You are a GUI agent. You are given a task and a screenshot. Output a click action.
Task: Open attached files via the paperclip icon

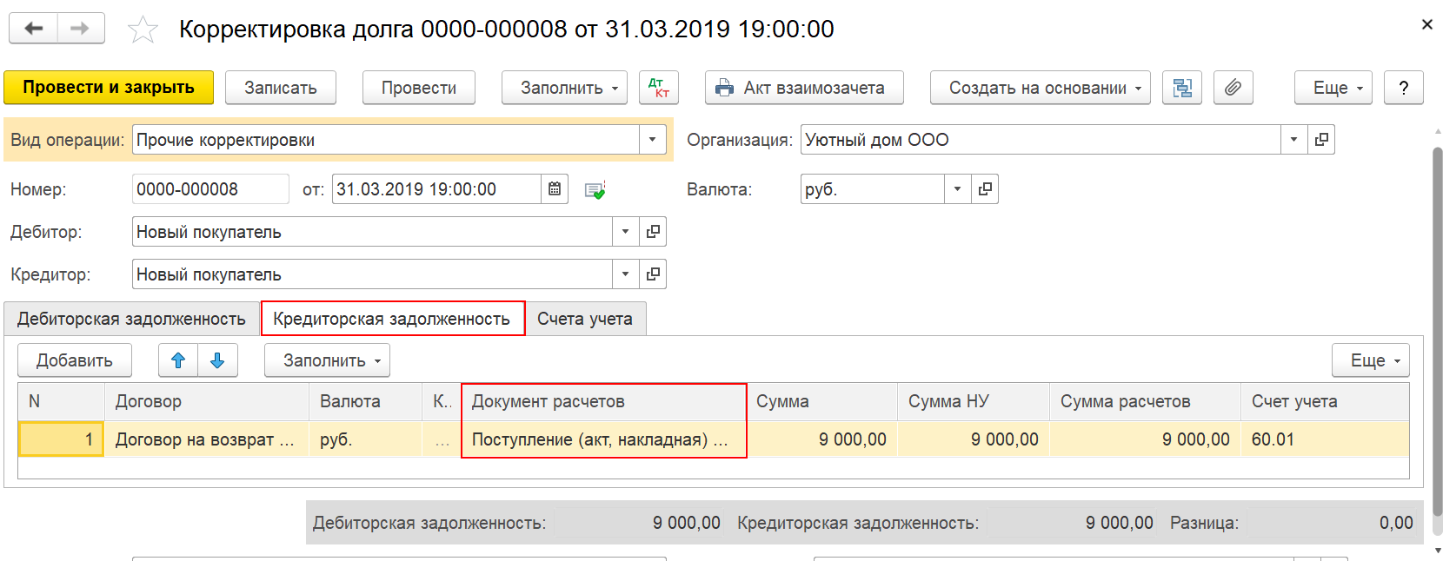pos(1233,88)
